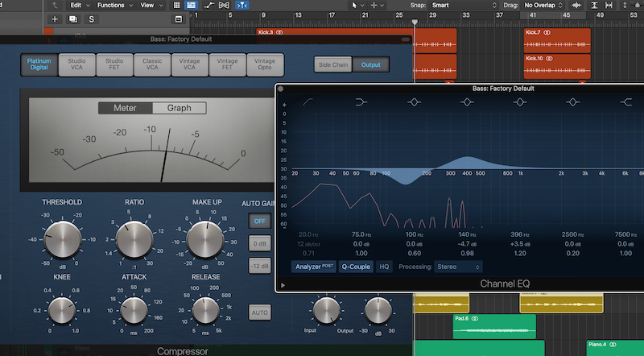
Task: Expand Channel EQ disclosure triangle
Action: [x=283, y=285]
